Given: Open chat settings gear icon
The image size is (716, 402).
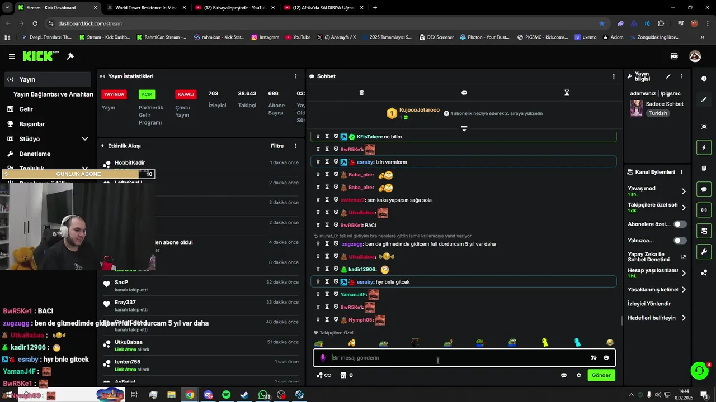Looking at the screenshot, I should (578, 375).
